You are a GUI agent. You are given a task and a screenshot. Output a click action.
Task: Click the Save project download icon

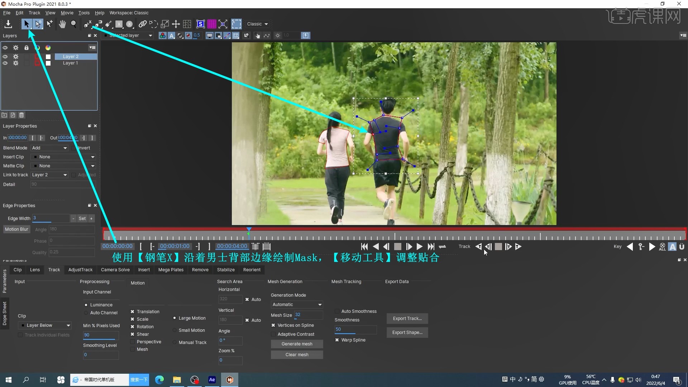pyautogui.click(x=8, y=24)
